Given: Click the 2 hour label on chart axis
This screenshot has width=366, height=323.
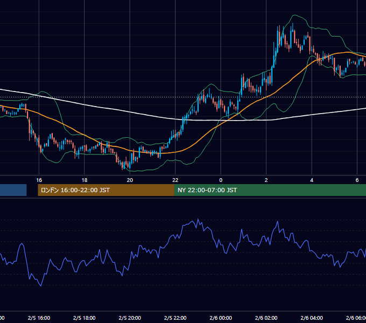Looking at the screenshot, I should [x=266, y=180].
